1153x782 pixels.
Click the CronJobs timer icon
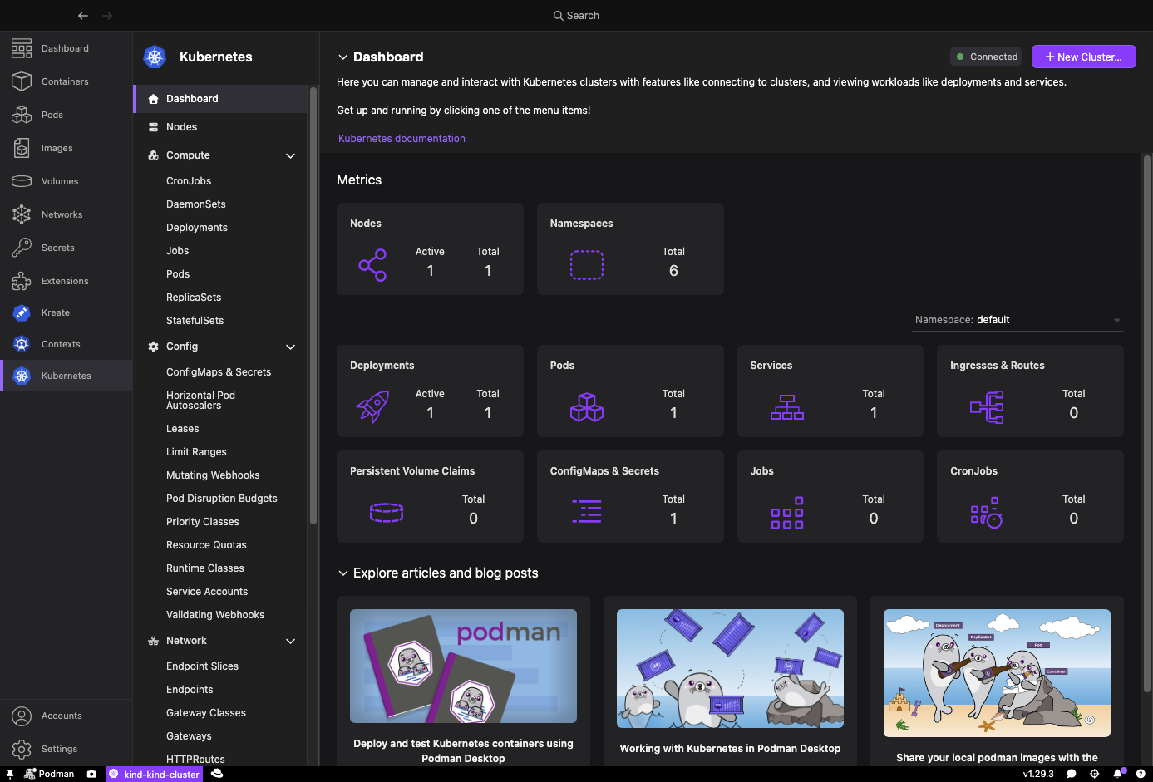point(987,513)
